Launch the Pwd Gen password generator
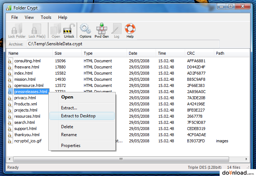Screen dimensions: 256x176 tap(101, 30)
